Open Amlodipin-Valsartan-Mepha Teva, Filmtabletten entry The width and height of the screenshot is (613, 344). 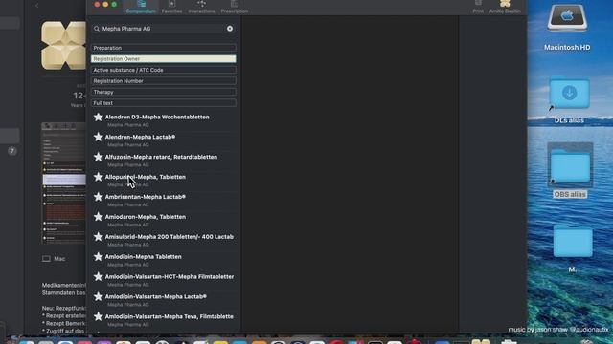(x=170, y=316)
